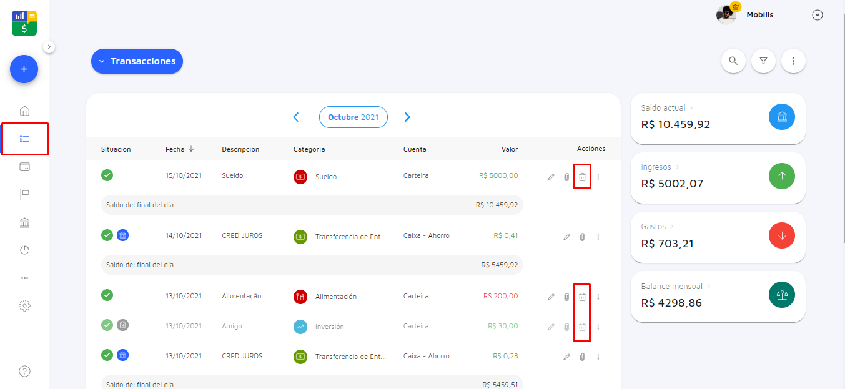Click the blue add new button
Image resolution: width=845 pixels, height=389 pixels.
(24, 69)
